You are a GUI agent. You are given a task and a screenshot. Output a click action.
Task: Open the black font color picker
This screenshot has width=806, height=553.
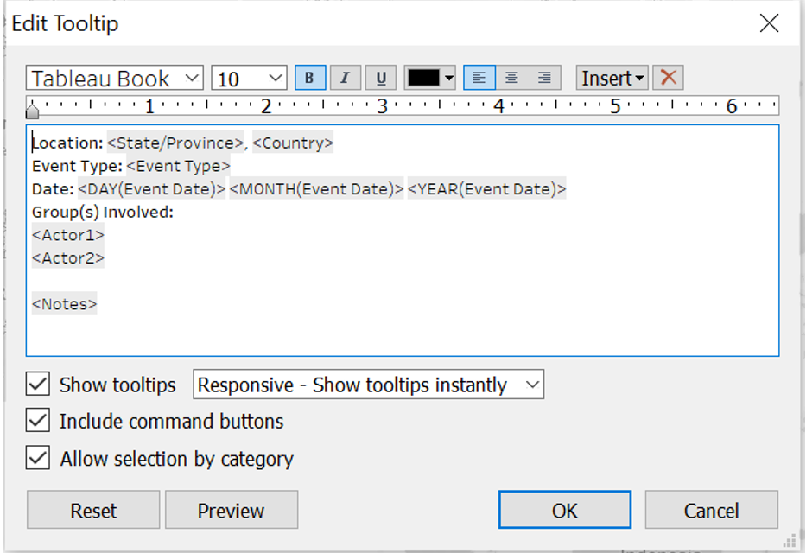pos(430,78)
